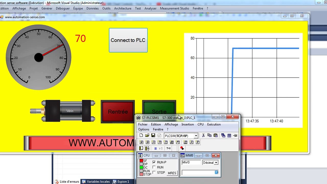Create a new simulation file in PLCSIM

(x=141, y=135)
